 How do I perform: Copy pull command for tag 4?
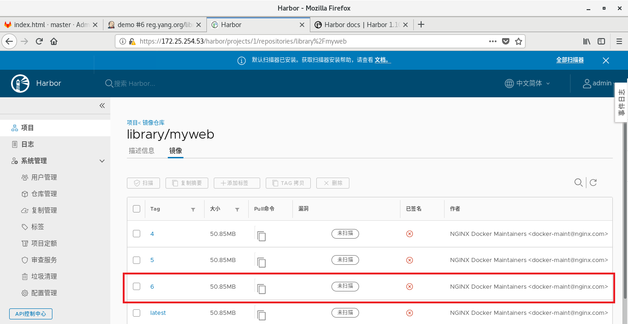(x=262, y=236)
